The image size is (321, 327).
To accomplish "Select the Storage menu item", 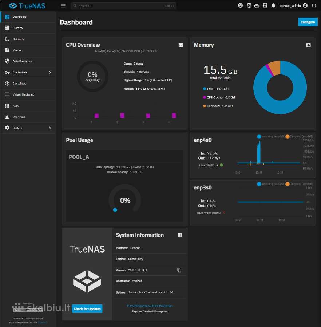I will (28, 28).
